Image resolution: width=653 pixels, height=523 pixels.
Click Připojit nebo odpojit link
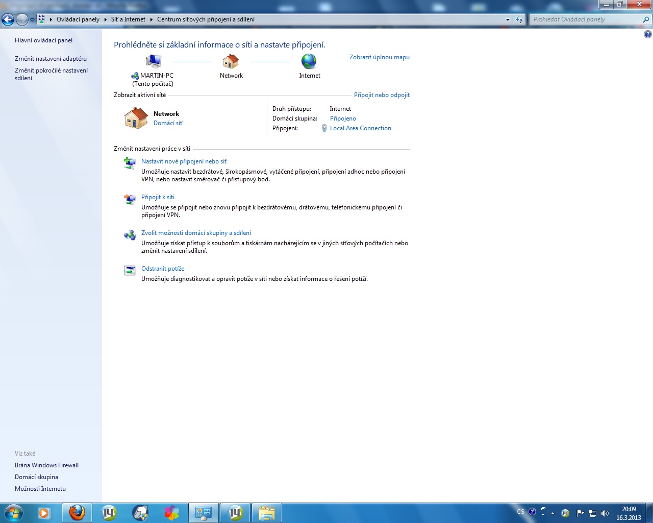click(382, 95)
